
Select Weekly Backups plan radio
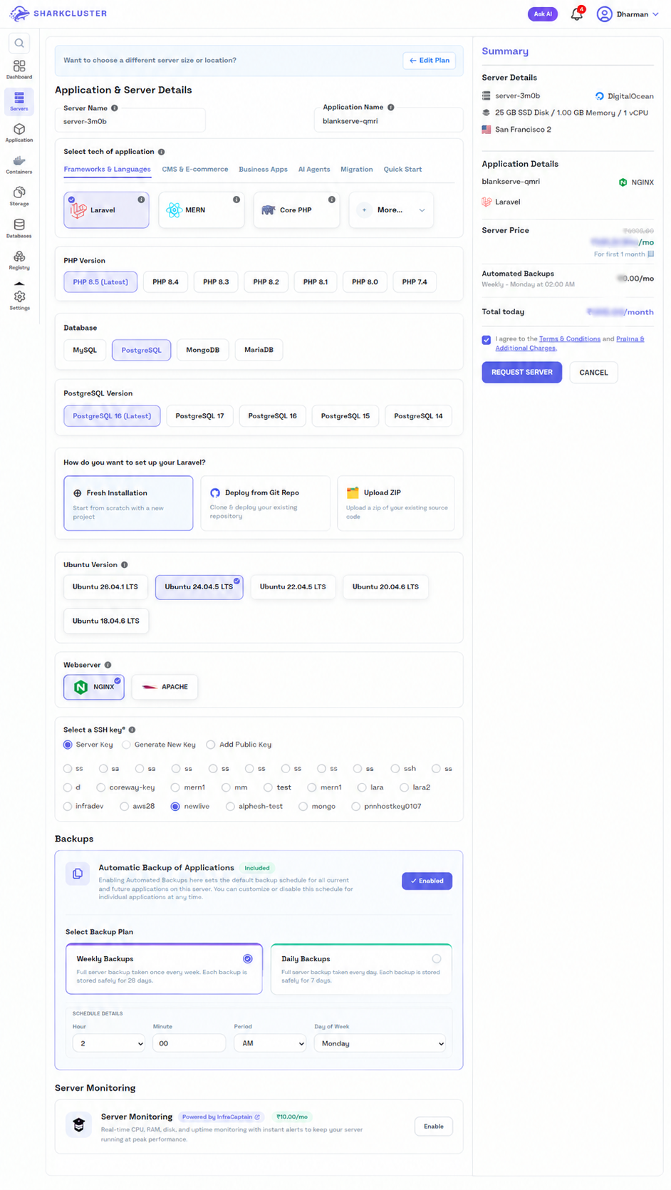tap(248, 959)
